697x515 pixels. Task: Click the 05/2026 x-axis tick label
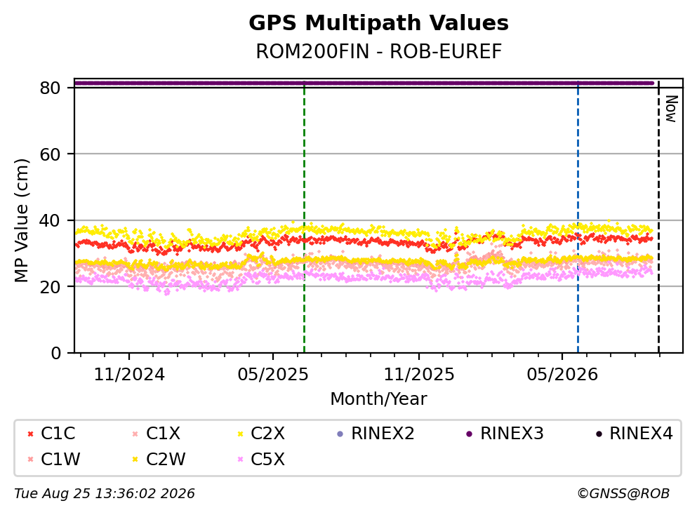pyautogui.click(x=562, y=375)
